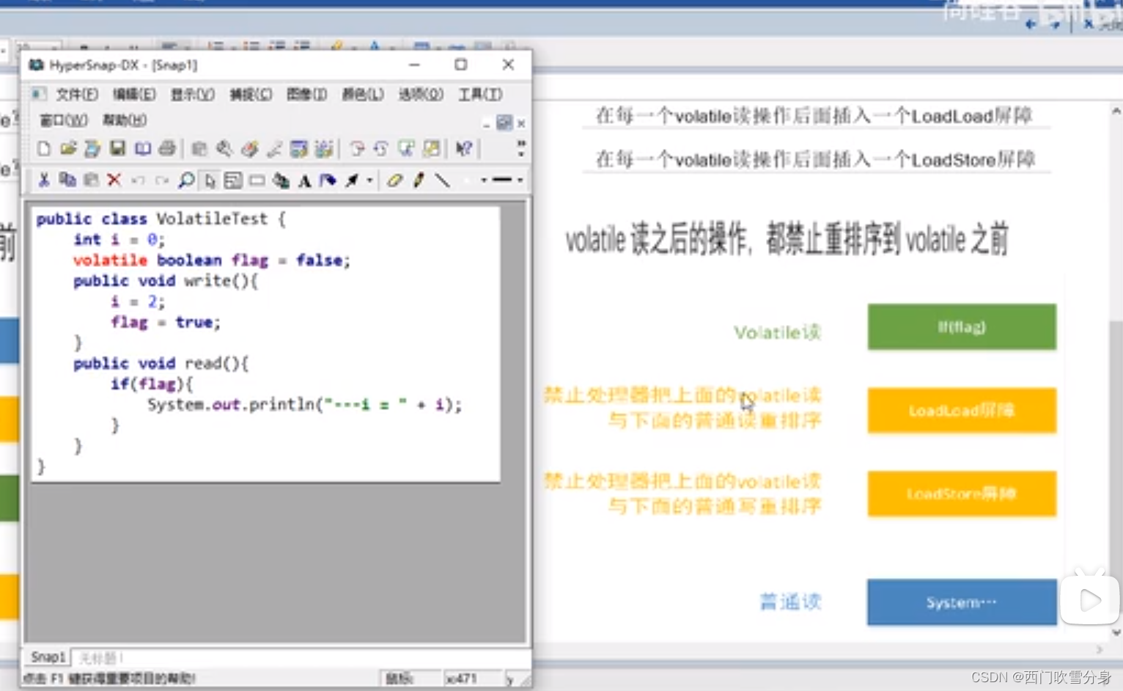Open the 帮助(H) menu
The height and width of the screenshot is (691, 1123).
[124, 120]
